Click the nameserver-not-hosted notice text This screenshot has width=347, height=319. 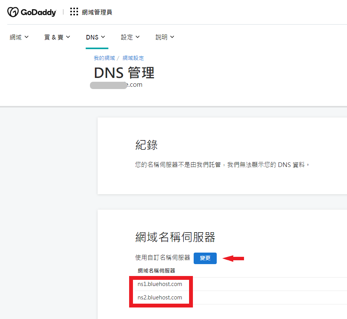(222, 165)
